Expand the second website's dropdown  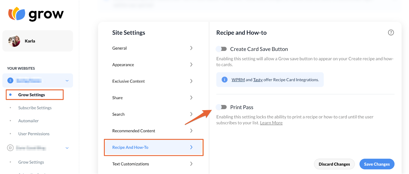pyautogui.click(x=67, y=148)
